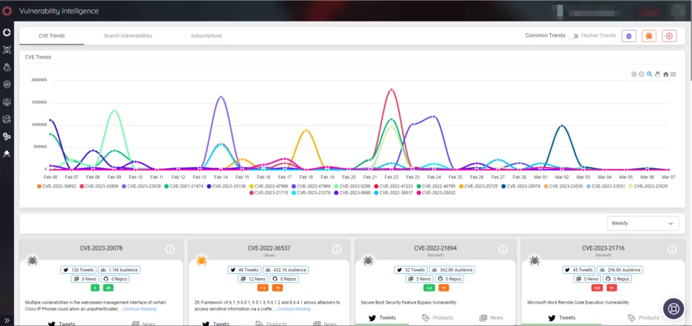Open the fifth sidebar alert icon
Viewport: 692px width, 326px height.
point(7,101)
